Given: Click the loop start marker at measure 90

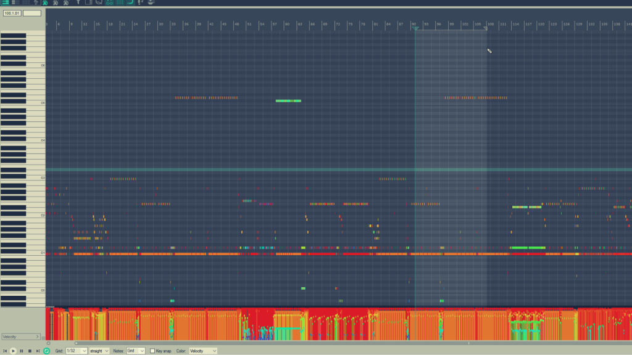Looking at the screenshot, I should click(415, 28).
